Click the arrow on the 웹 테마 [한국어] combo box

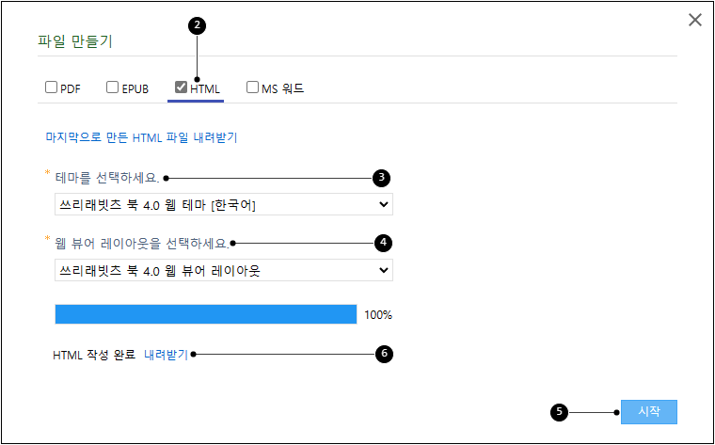(x=384, y=205)
